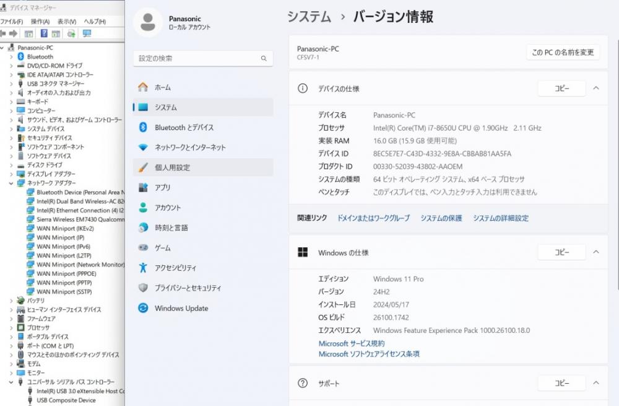Viewport: 619px width, 406px height.
Task: Click the ディスプレイ アダプター icon in the tree
Action: point(21,174)
